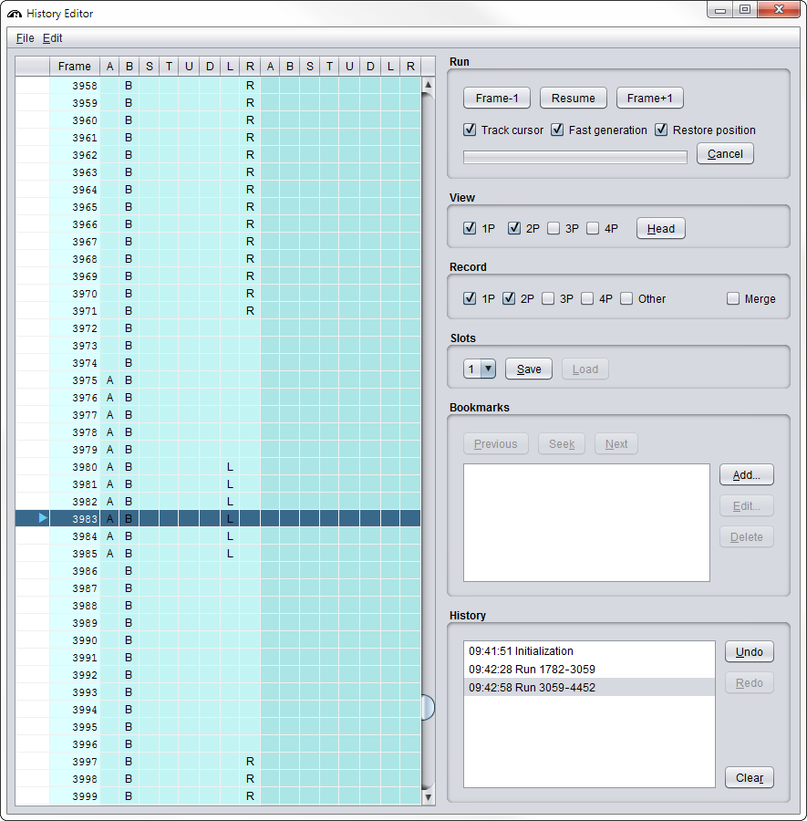Open the Edit menu
This screenshot has height=821, width=807.
pos(53,38)
